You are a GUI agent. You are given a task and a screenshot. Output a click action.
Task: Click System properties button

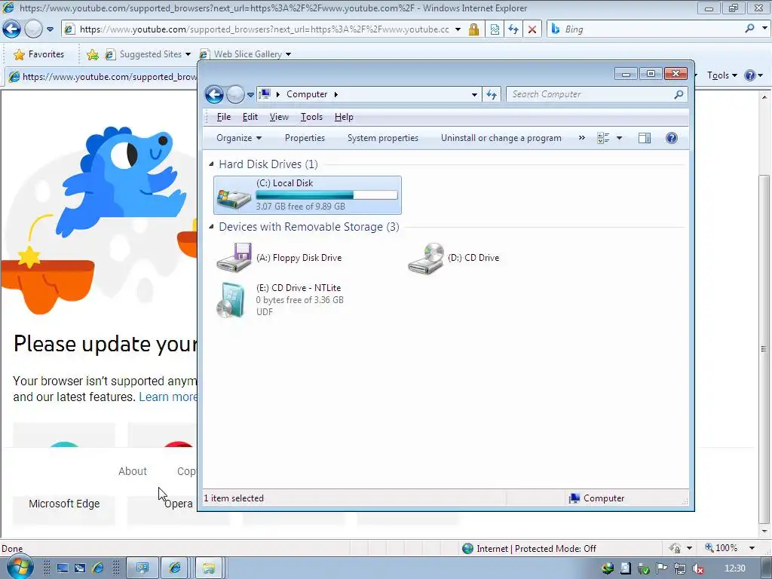382,138
